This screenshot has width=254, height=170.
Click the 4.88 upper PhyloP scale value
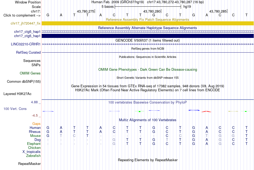[34, 102]
